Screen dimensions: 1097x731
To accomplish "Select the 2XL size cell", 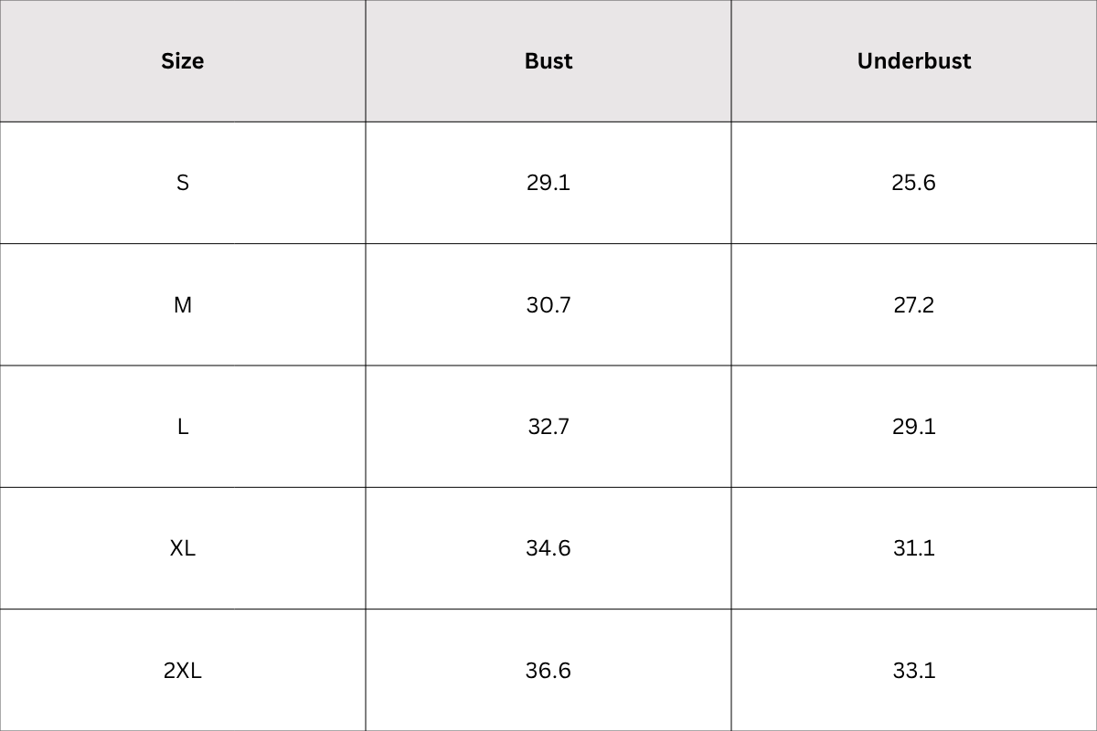I will 183,671.
